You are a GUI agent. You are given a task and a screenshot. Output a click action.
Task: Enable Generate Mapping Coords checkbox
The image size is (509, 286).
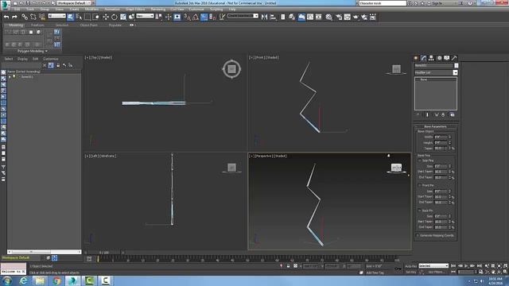click(x=418, y=235)
